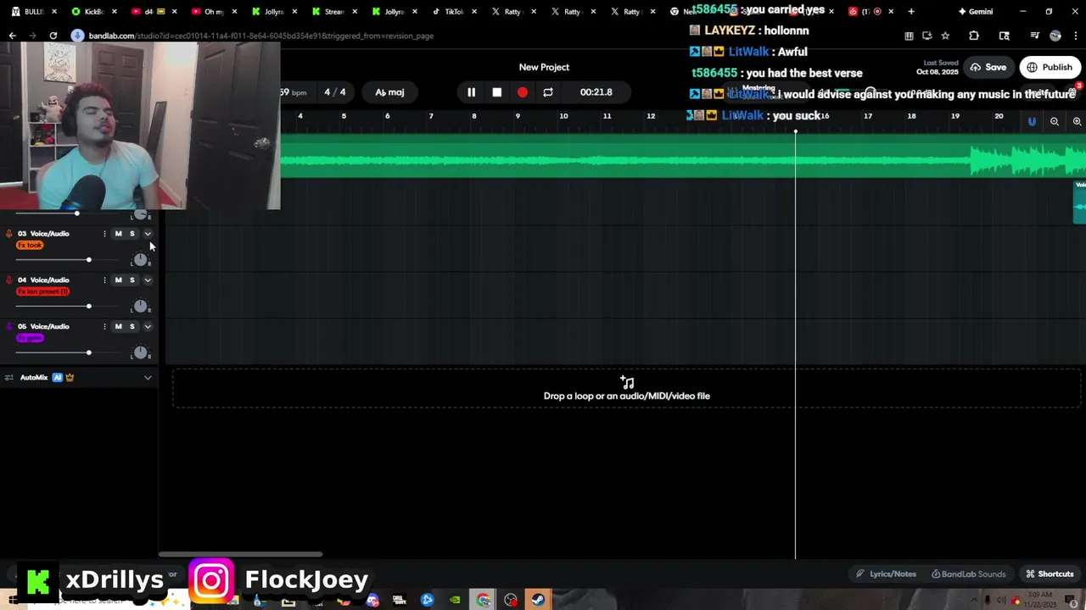Open the browser three-dot menu
1086x610 pixels.
1076,36
